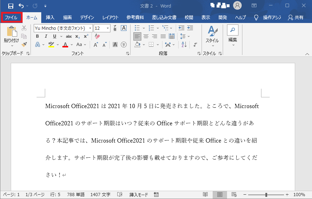Viewport: 312px width, 199px height.
Task: Grow the font size
Action: tap(96, 45)
